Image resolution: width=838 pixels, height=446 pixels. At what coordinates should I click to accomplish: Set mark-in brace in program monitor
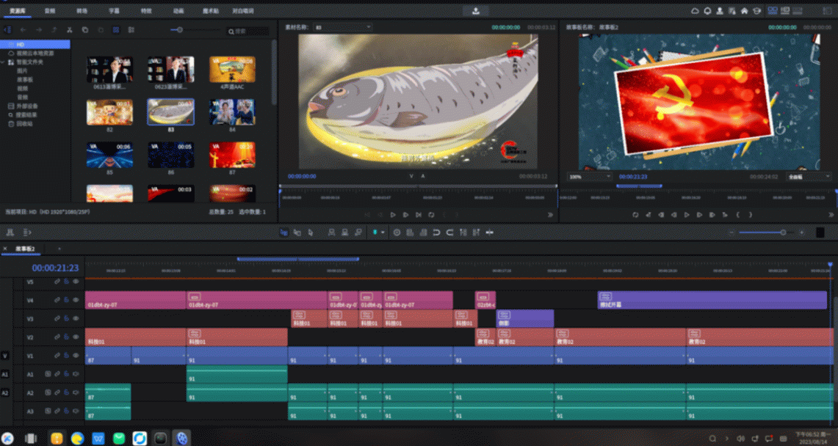coord(738,214)
